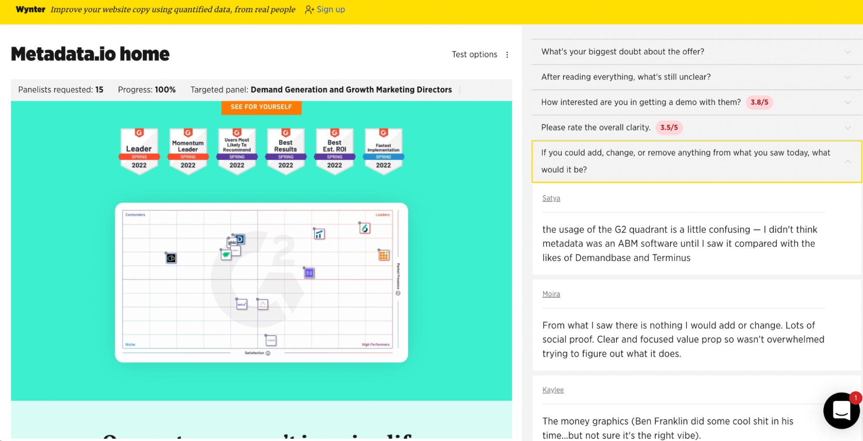Click Moira's response about social proof

point(683,339)
